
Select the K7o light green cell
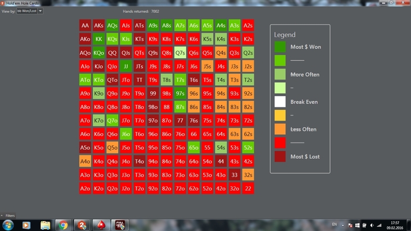point(99,120)
